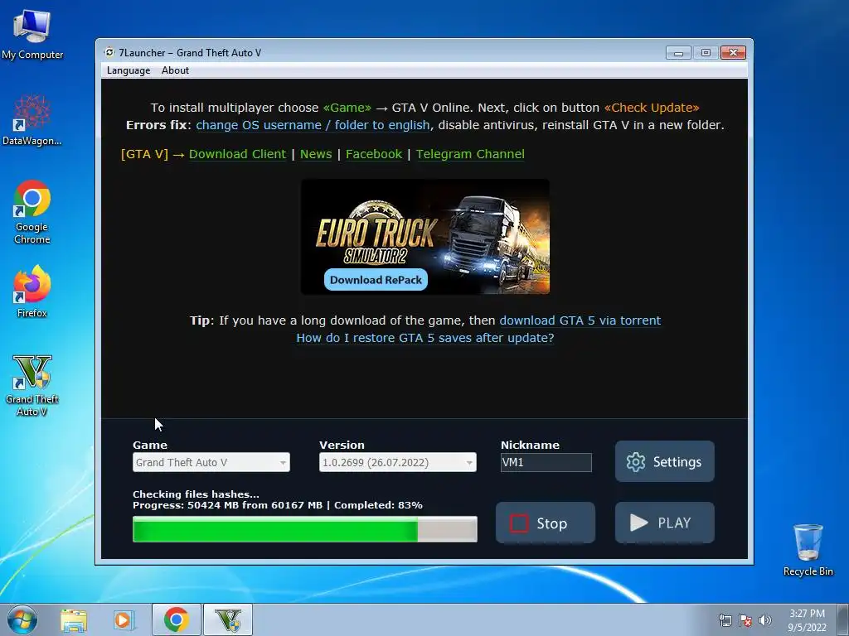
Task: Open the Language menu
Action: [129, 70]
